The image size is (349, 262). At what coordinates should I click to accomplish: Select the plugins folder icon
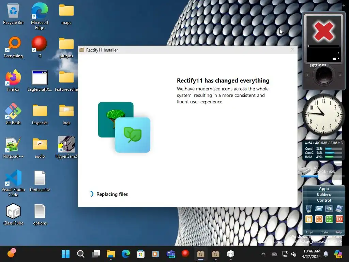click(x=66, y=48)
